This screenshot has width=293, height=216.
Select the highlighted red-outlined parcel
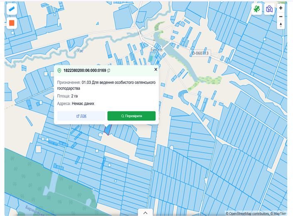pyautogui.click(x=108, y=130)
